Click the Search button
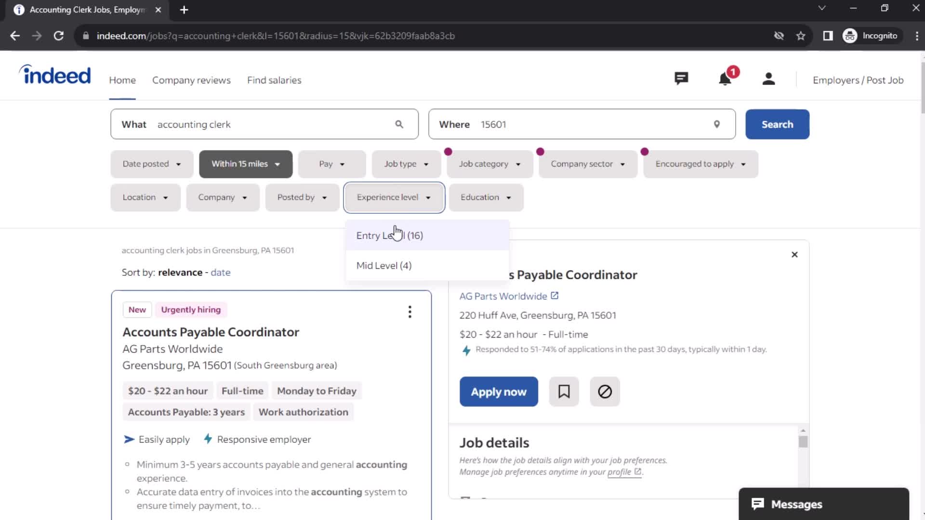925x520 pixels. (778, 124)
